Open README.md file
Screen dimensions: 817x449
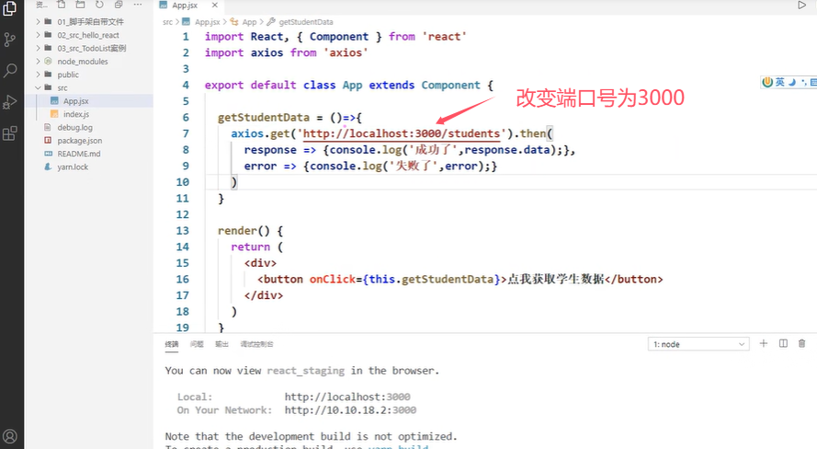pos(88,154)
